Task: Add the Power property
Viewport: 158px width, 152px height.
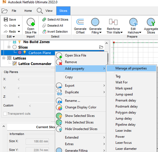Action: (120, 137)
